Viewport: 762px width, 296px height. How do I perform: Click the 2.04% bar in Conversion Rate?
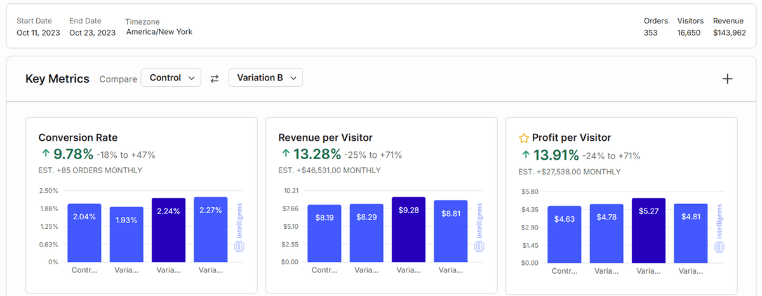coord(84,233)
